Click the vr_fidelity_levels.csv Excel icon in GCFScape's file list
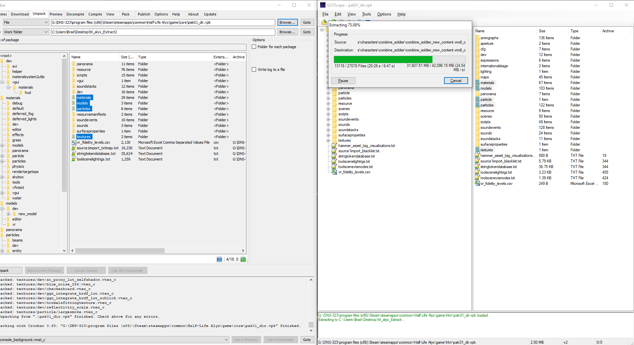Image resolution: width=634 pixels, height=345 pixels. coord(477,184)
